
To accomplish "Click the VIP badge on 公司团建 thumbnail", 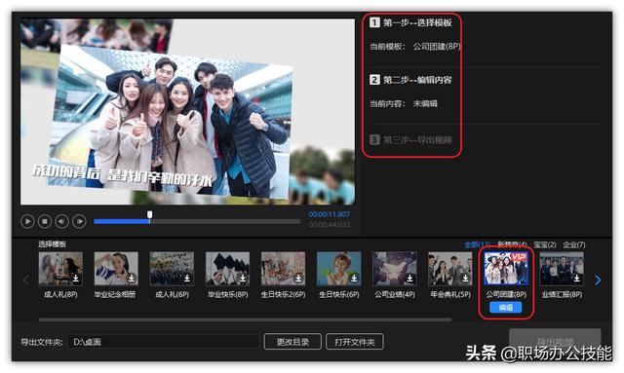I will [x=519, y=257].
